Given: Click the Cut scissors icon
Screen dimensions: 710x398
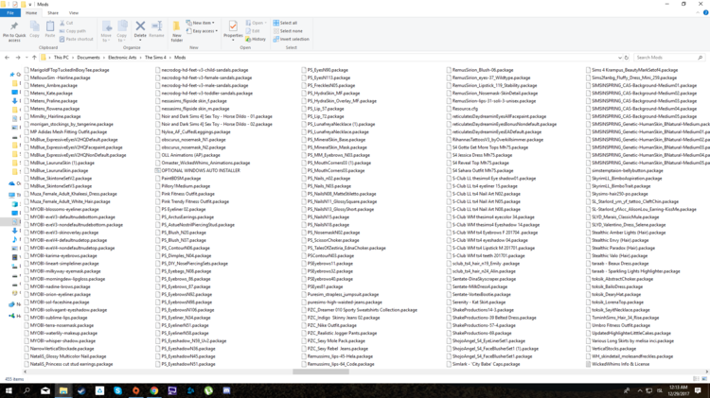Looking at the screenshot, I should click(62, 23).
